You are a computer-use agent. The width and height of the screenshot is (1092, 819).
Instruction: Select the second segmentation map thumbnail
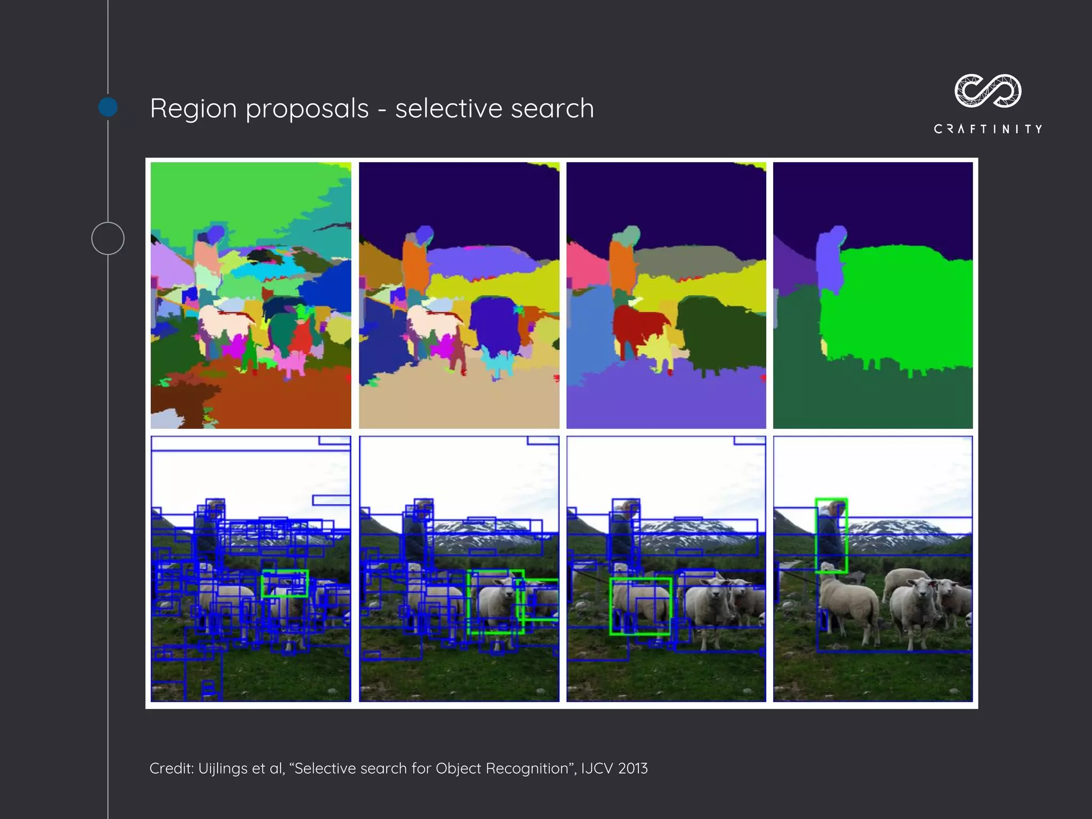(459, 295)
